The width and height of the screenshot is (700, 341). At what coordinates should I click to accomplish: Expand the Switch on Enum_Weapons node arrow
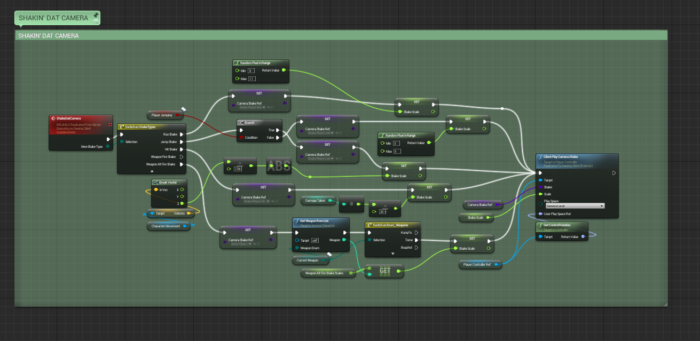point(393,253)
